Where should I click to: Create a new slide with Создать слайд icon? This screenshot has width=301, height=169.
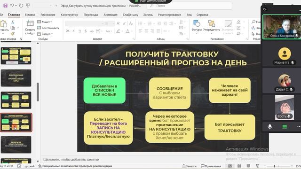click(x=30, y=23)
